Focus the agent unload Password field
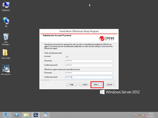 click(89, 73)
